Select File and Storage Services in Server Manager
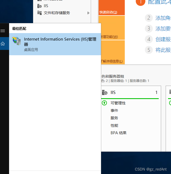 [x=57, y=13]
